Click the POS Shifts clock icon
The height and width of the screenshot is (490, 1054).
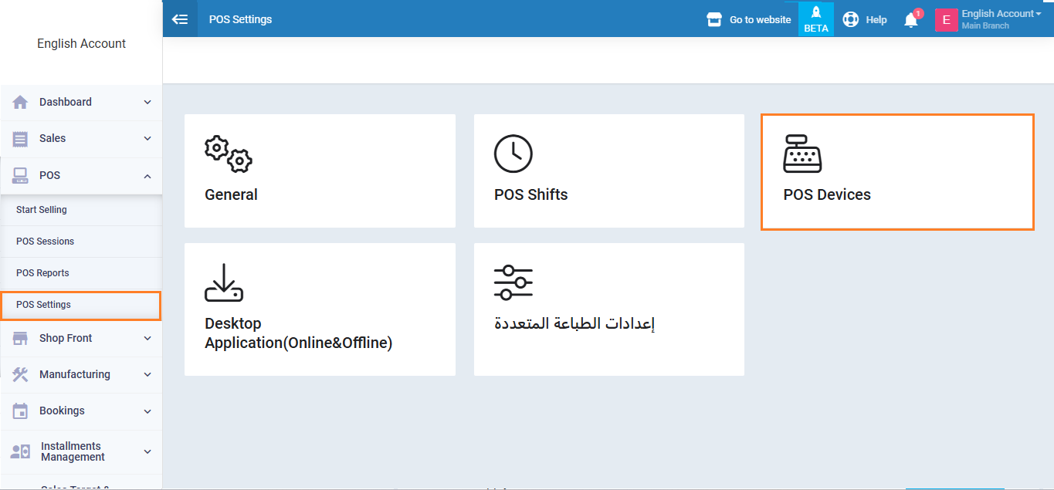pos(513,154)
